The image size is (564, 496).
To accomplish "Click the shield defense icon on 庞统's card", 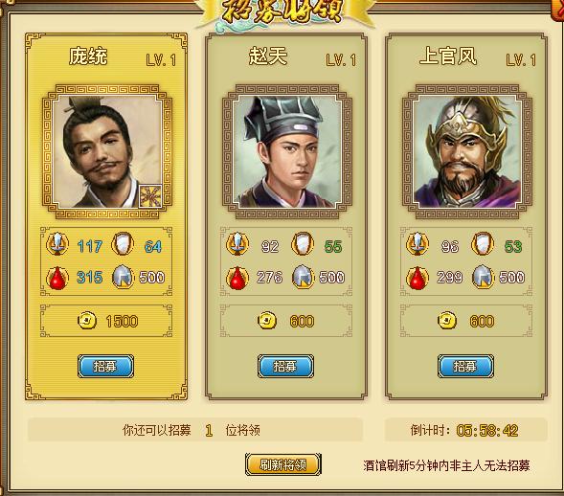I will (123, 244).
